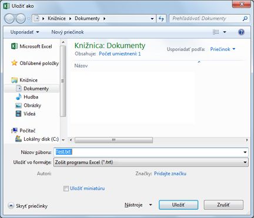Click the Hudba music note icon
This screenshot has width=254, height=218.
coord(18,97)
